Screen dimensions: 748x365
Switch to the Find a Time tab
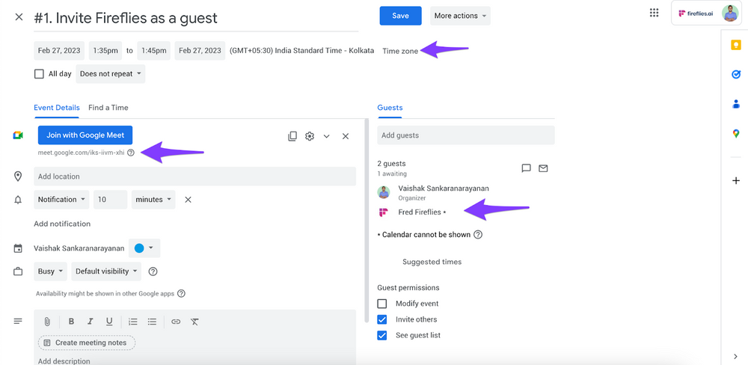coord(108,108)
